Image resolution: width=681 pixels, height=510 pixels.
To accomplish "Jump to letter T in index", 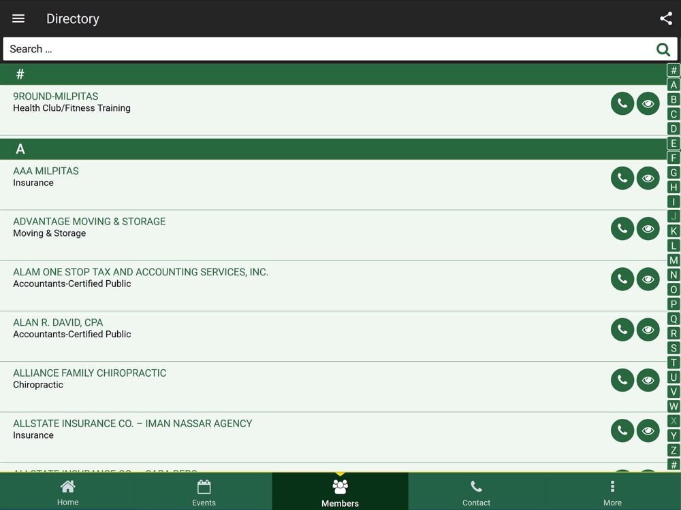I will [674, 362].
